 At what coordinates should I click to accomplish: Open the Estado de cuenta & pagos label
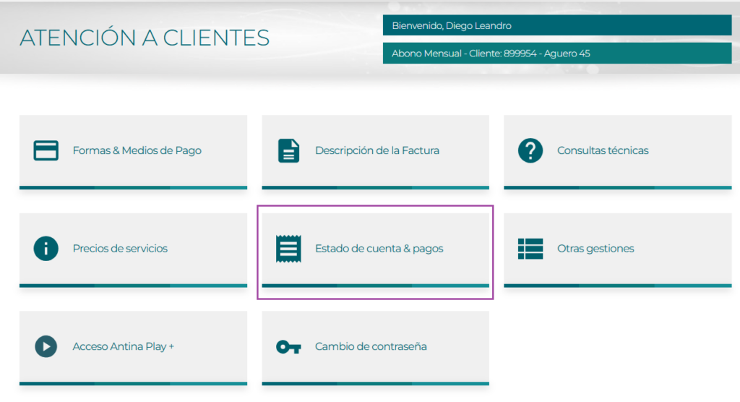[379, 249]
